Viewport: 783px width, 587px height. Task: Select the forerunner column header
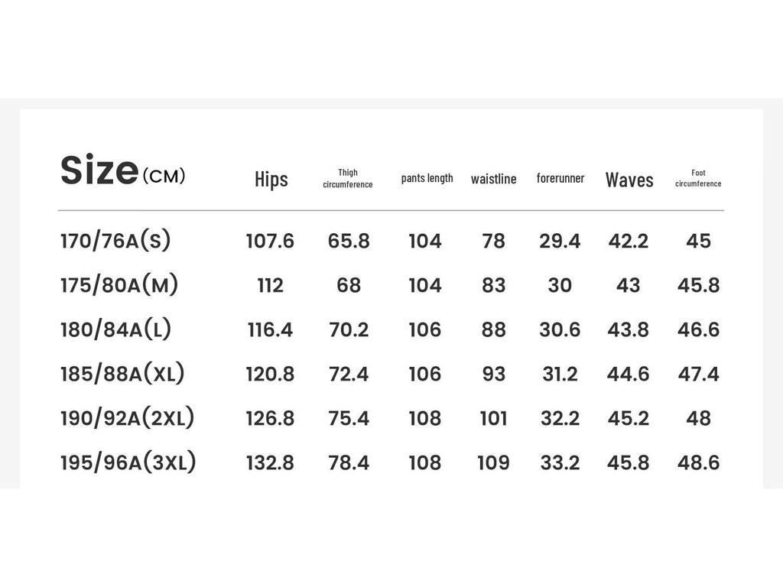tap(560, 178)
